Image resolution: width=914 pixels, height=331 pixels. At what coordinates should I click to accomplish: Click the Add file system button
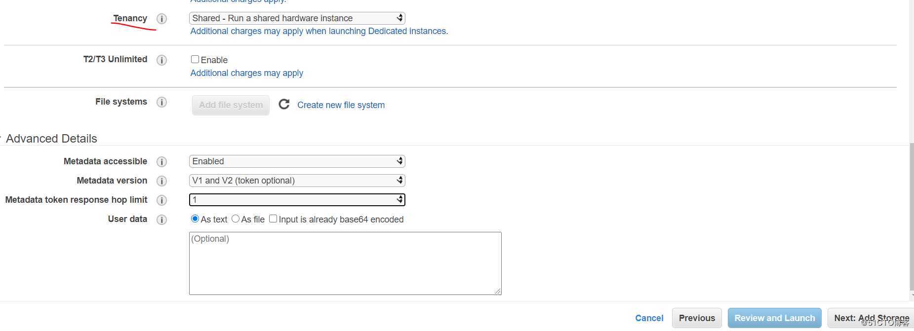[x=231, y=105]
